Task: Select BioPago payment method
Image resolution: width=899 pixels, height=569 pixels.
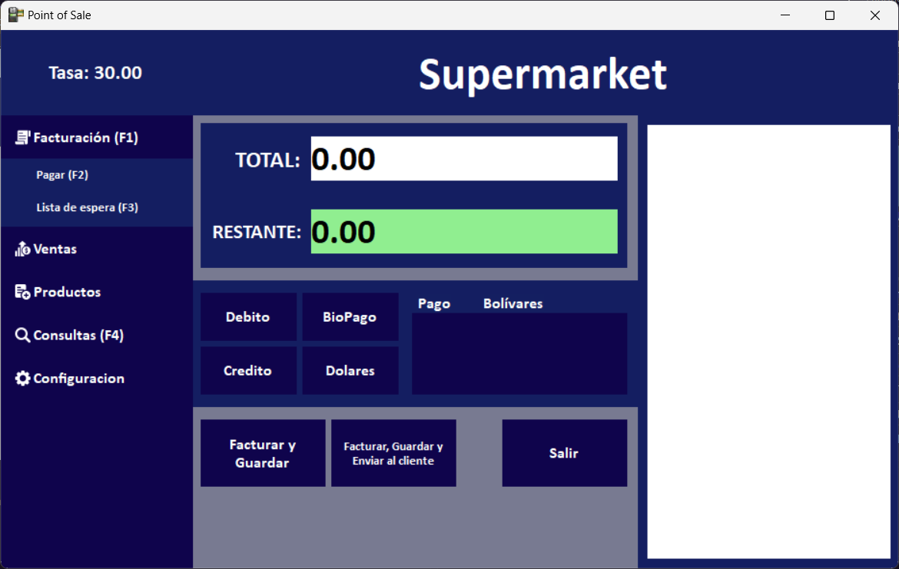Action: click(350, 316)
